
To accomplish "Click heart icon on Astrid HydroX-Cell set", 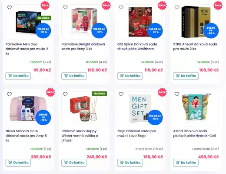I will click(x=177, y=94).
